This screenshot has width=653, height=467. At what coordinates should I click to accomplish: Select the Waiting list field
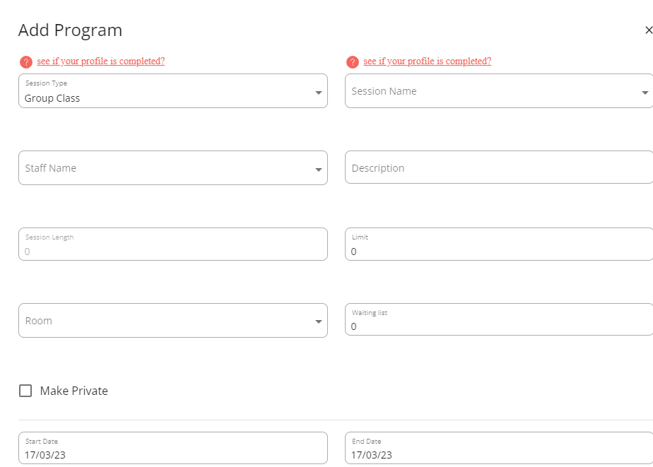[499, 319]
